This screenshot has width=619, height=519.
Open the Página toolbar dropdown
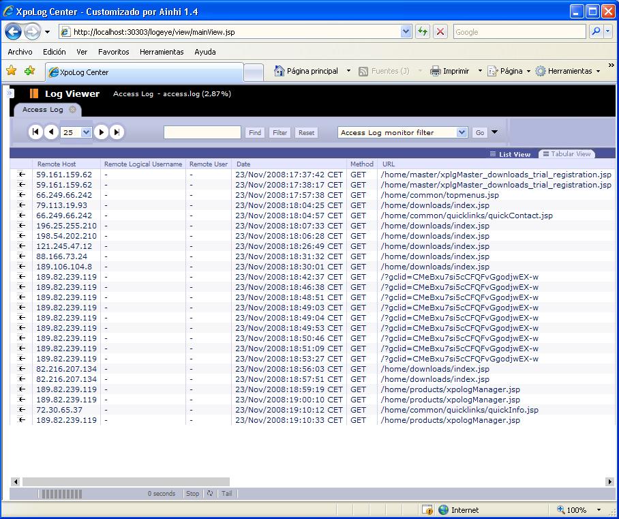point(528,71)
